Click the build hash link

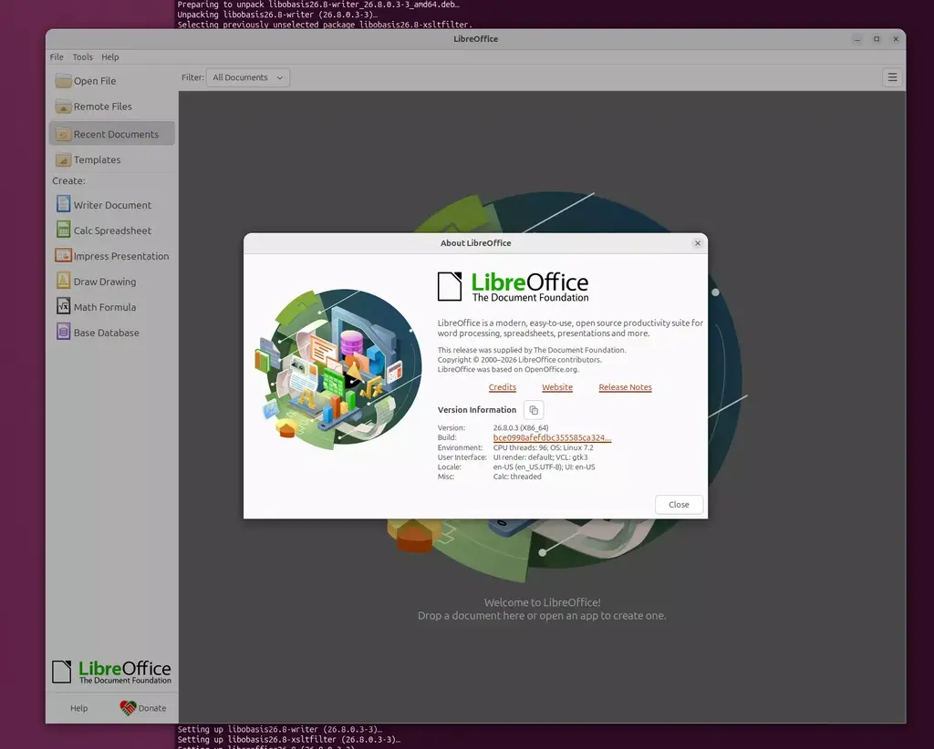pos(552,438)
